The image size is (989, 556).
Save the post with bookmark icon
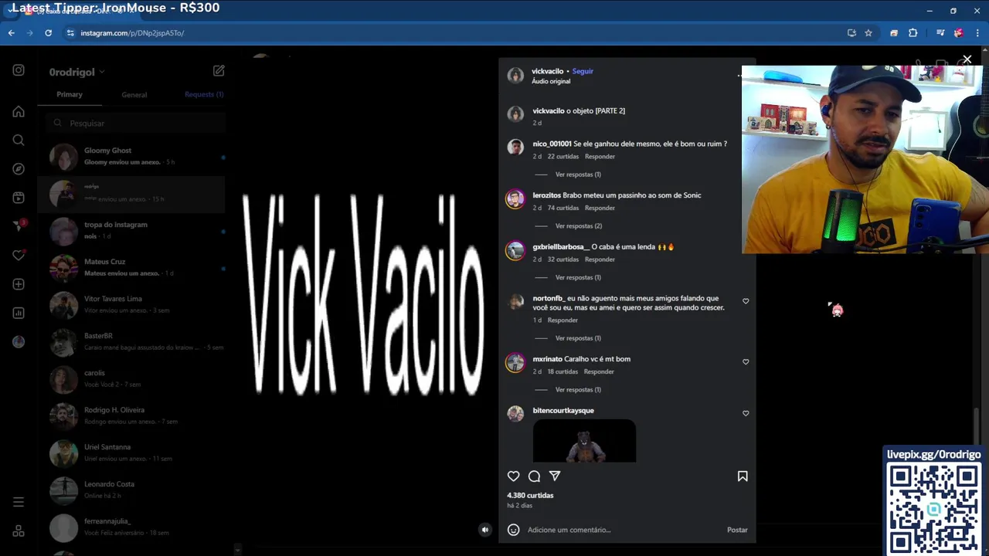743,476
